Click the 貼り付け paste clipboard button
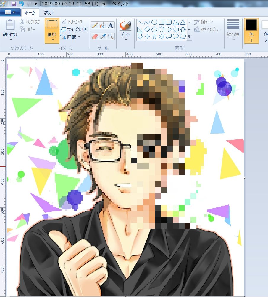Image resolution: width=268 pixels, height=297 pixels. click(x=10, y=25)
